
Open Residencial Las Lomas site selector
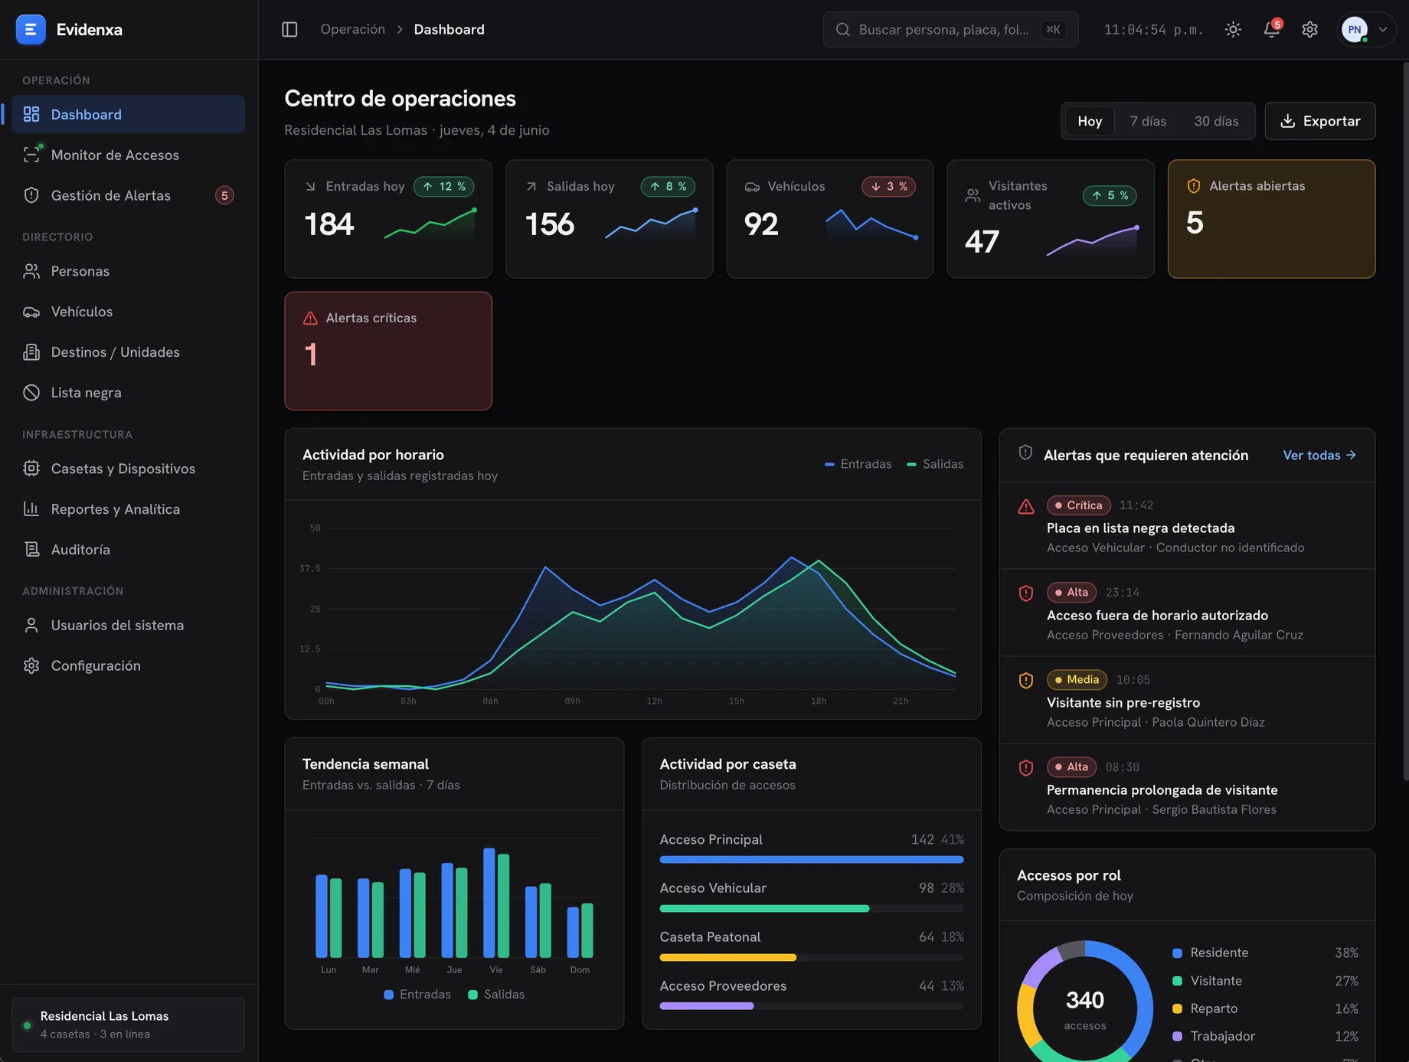[x=129, y=1024]
